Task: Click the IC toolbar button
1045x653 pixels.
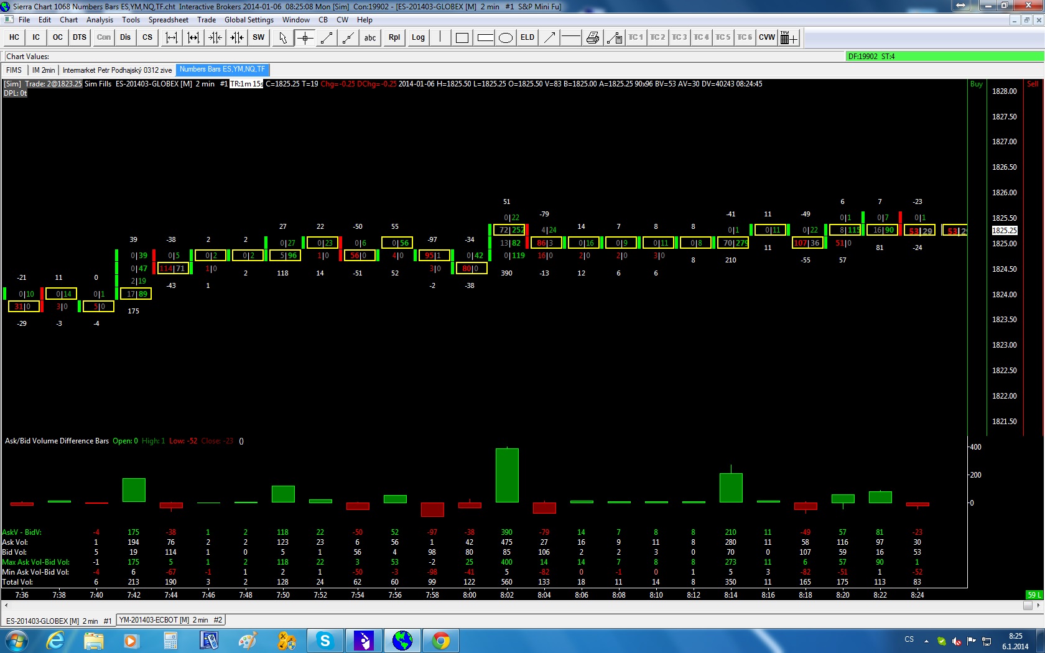Action: tap(36, 37)
